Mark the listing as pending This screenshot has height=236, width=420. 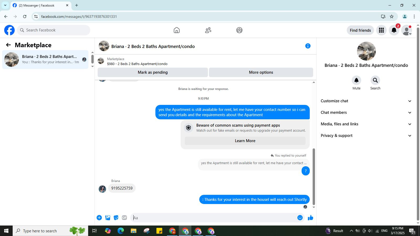(x=153, y=72)
